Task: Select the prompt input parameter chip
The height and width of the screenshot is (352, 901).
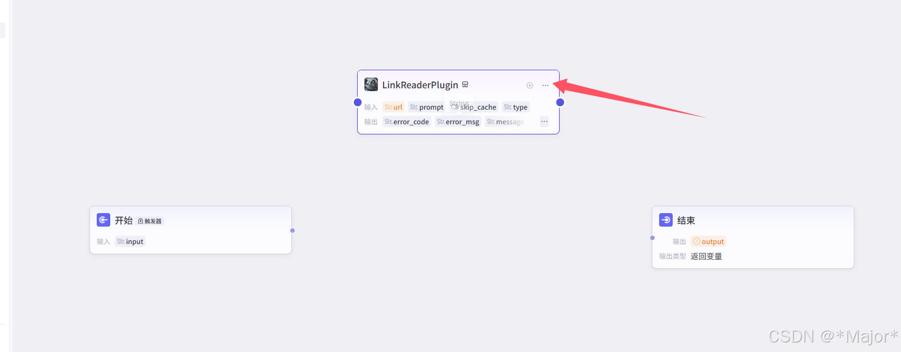Action: point(426,107)
